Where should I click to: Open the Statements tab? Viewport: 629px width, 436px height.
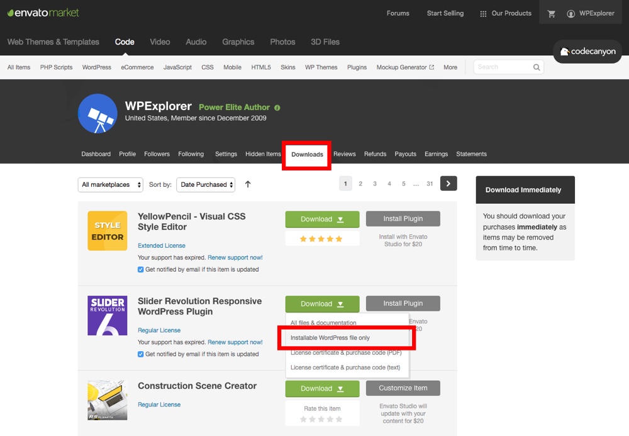tap(471, 154)
